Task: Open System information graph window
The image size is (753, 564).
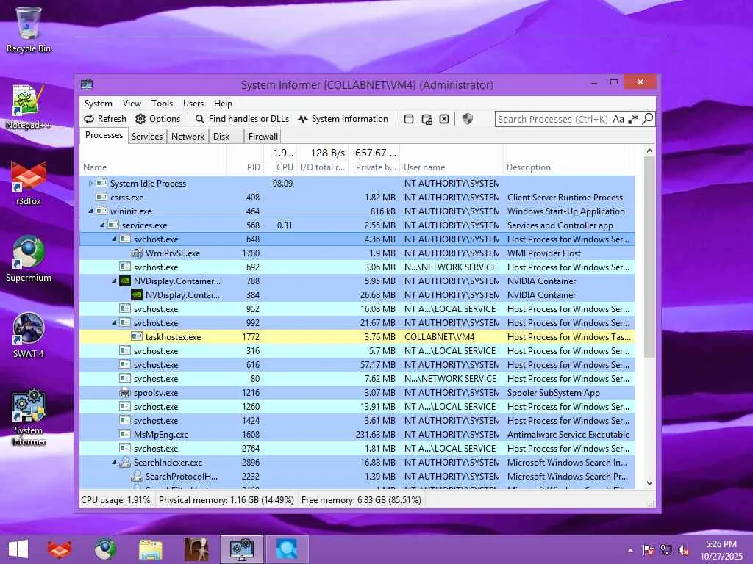Action: 343,119
